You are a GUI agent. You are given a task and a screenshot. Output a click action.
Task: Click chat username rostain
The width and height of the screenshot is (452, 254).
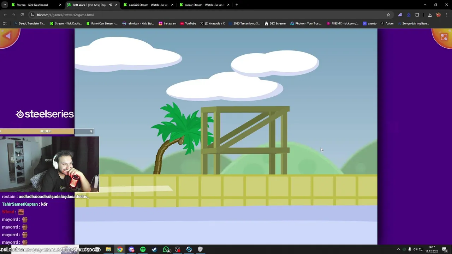coord(8,196)
